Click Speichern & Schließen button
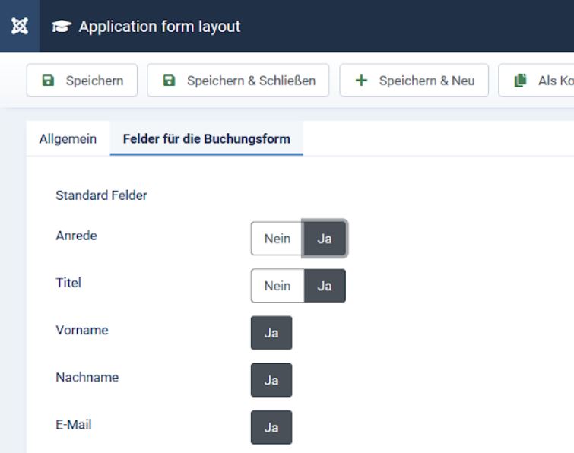This screenshot has width=574, height=453. [238, 80]
